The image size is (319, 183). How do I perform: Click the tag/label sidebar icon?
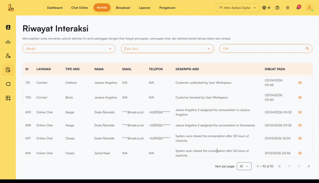pos(8,84)
